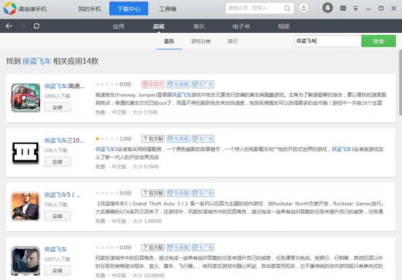Click 无病毒 badge on 侠盗飞车三10 row
The width and height of the screenshot is (402, 280).
(x=178, y=139)
